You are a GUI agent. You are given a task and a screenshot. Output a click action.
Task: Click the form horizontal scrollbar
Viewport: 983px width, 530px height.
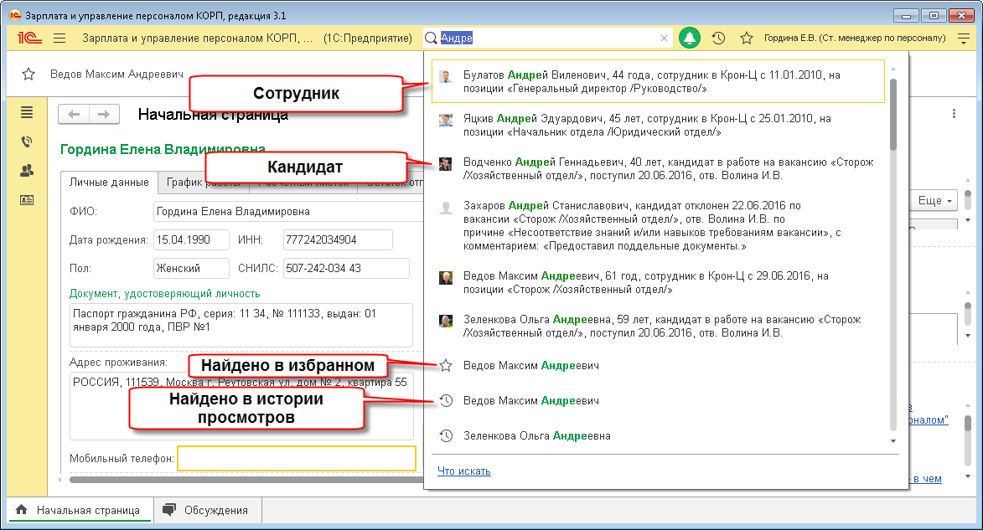tap(246, 480)
